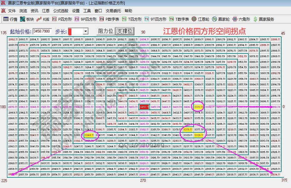Open the 公式选股 menu
Screen dimensions: 291x188
[x=61, y=11]
